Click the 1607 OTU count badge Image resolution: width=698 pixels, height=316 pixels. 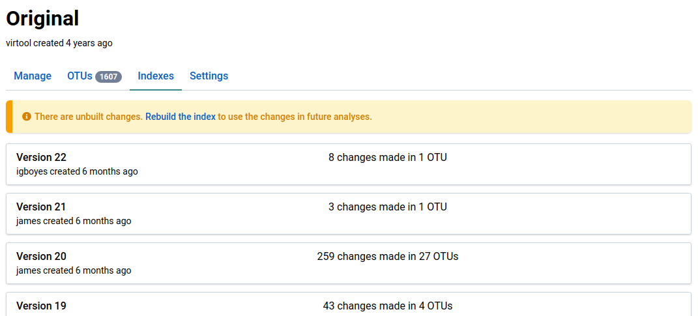pos(108,77)
